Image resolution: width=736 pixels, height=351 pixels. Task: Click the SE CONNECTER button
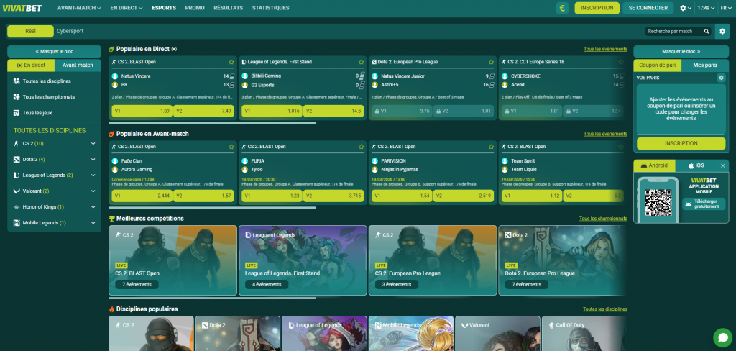coord(648,8)
